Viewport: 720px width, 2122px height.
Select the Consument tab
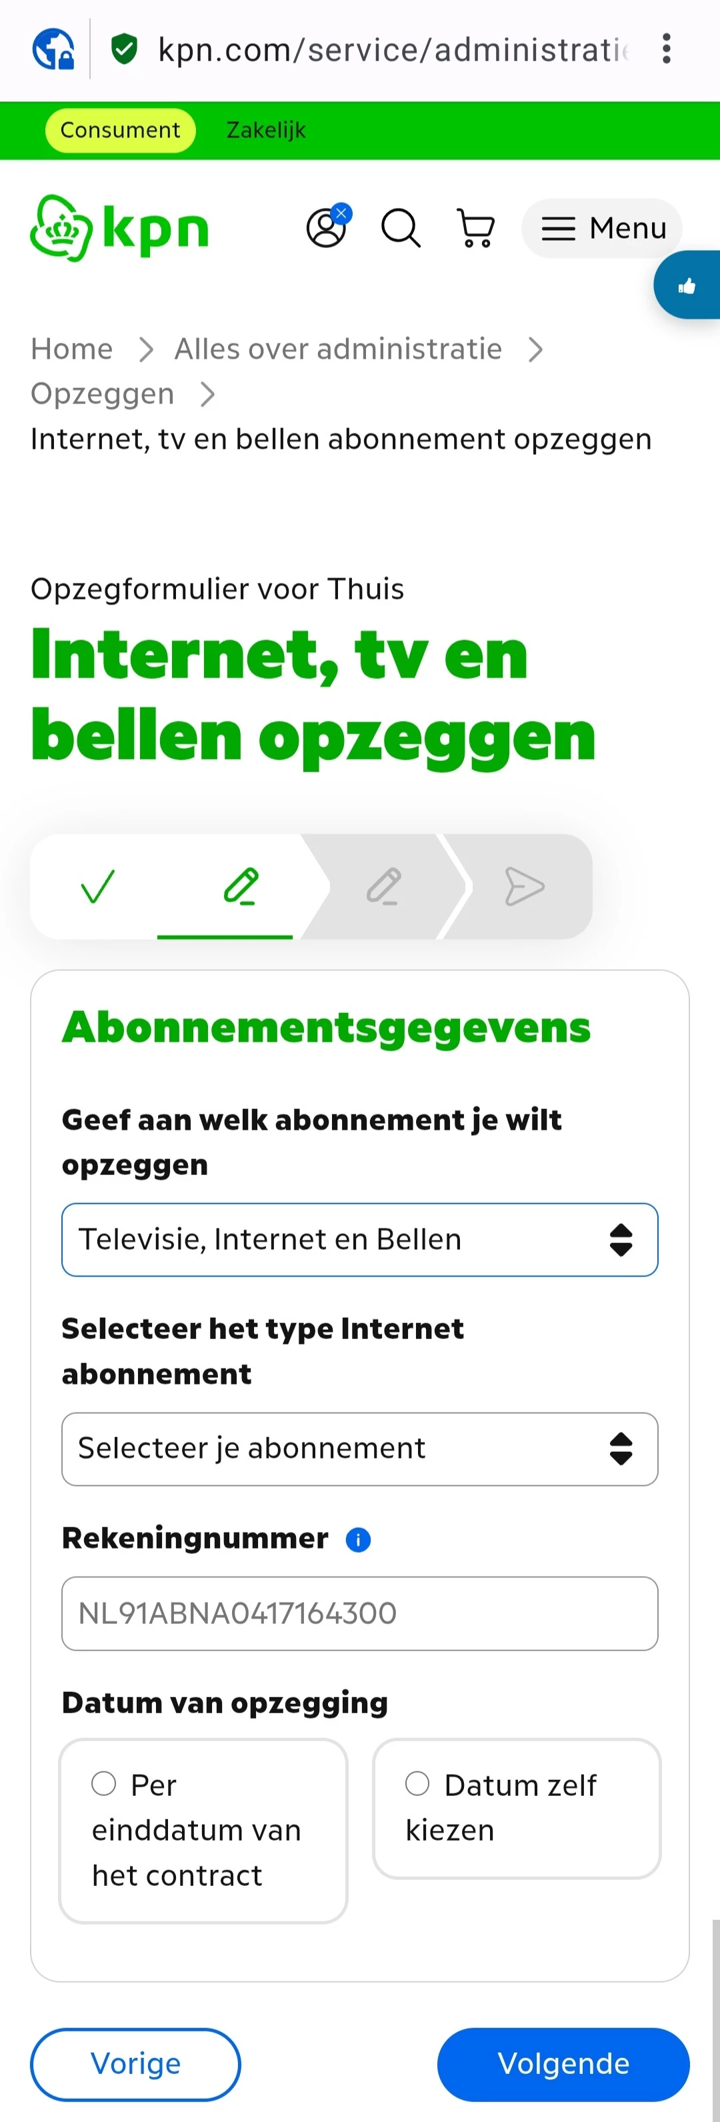(120, 130)
